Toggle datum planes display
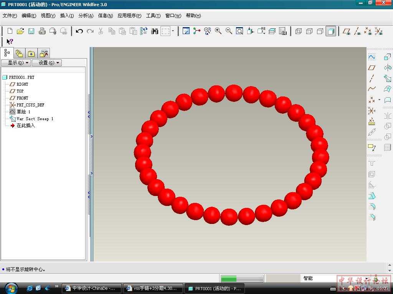This screenshot has width=393, height=294. [347, 31]
